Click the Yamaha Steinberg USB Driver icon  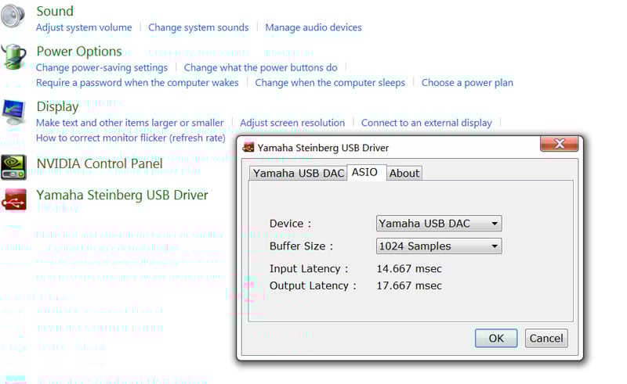(14, 199)
